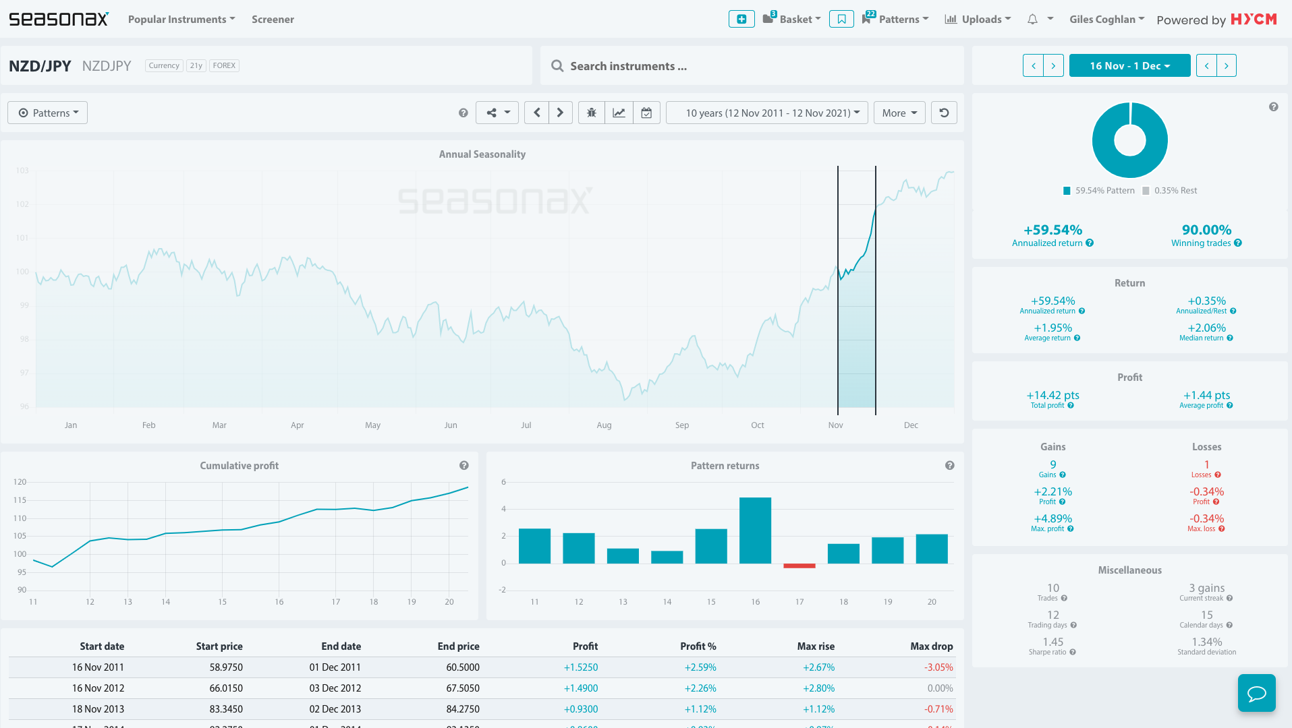Viewport: 1292px width, 728px height.
Task: Toggle Rest legend swatch under donut
Action: tap(1146, 191)
